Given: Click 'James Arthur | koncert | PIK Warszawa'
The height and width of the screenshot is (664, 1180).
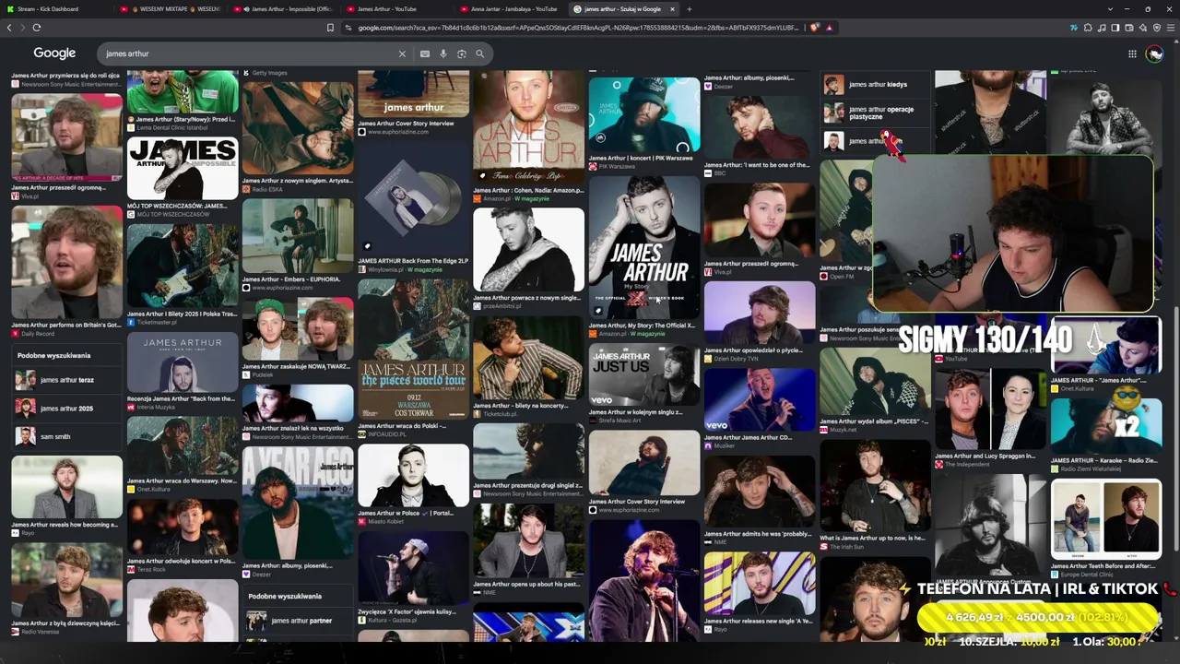Looking at the screenshot, I should pos(640,158).
